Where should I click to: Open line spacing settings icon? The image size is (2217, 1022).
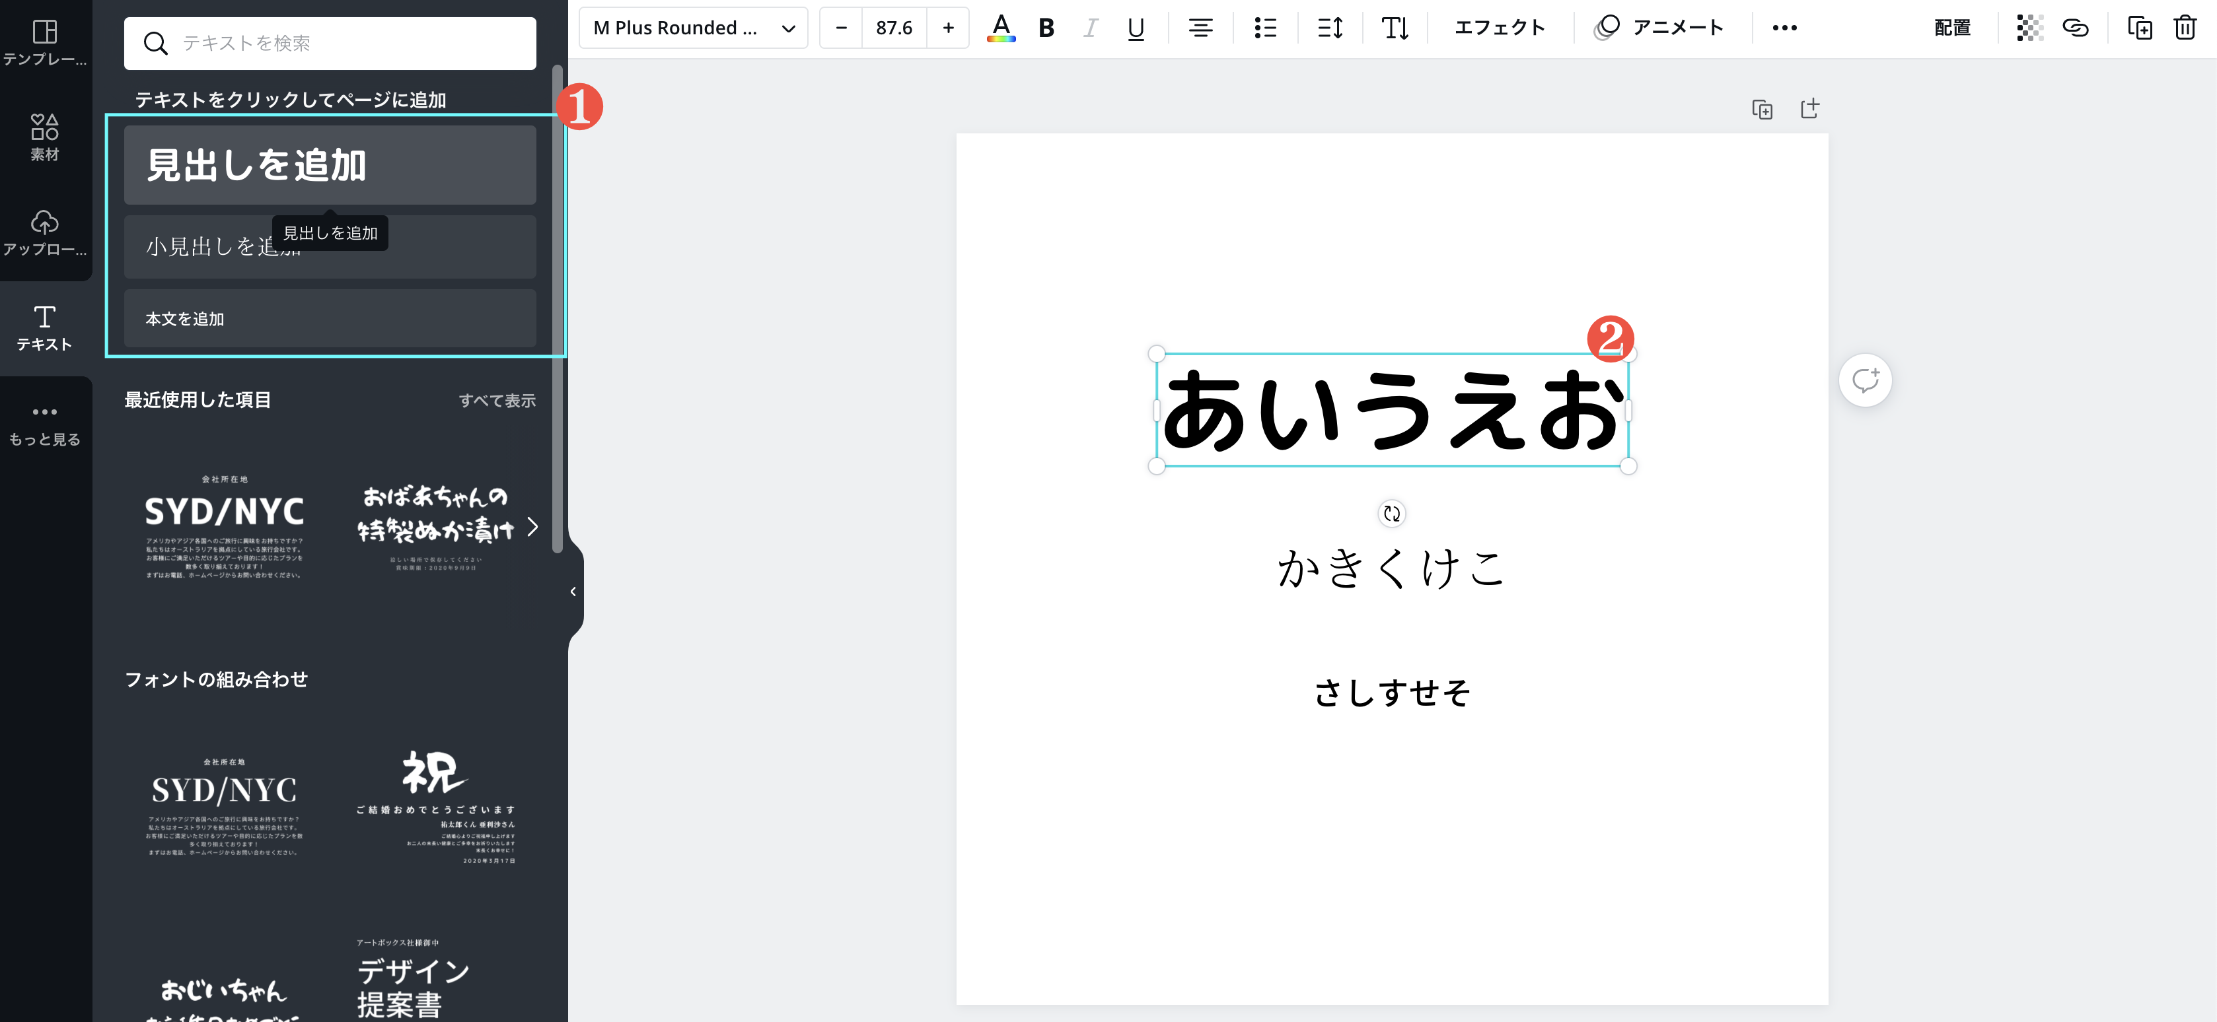pos(1330,28)
